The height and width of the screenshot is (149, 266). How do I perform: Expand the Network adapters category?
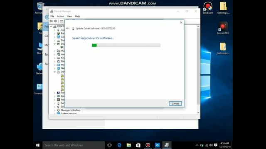coord(54,68)
